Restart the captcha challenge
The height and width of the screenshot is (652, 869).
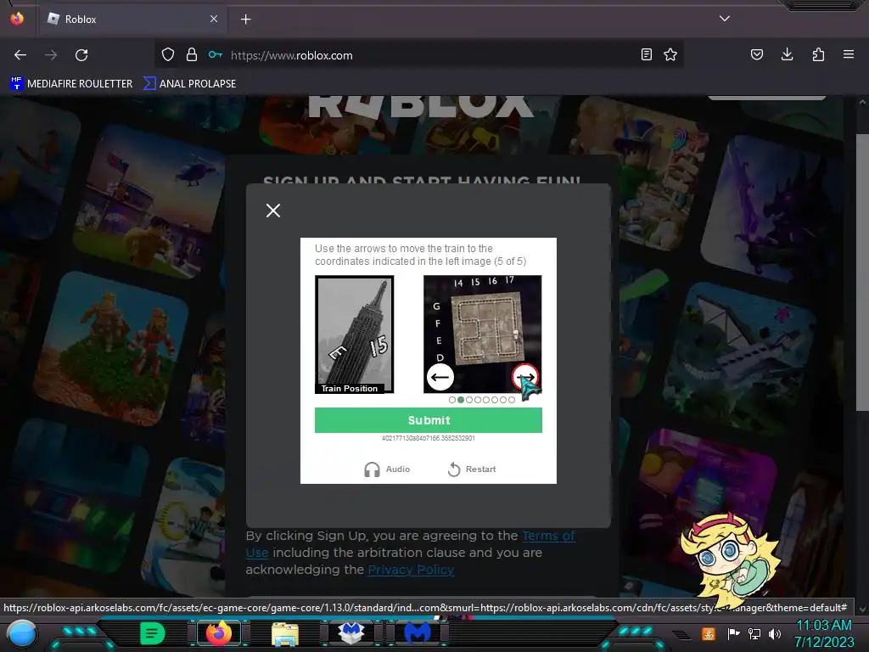coord(472,469)
